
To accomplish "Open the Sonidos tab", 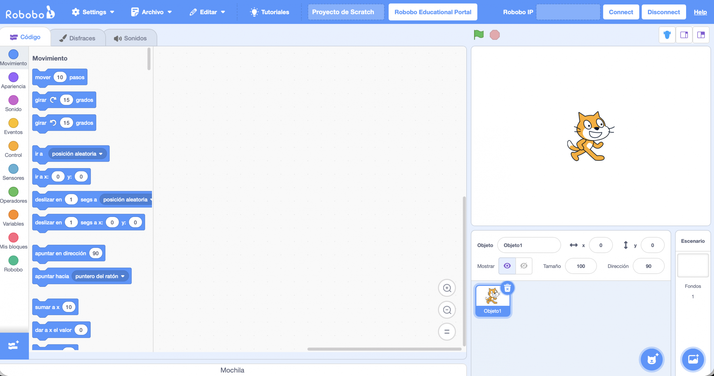I will tap(131, 38).
